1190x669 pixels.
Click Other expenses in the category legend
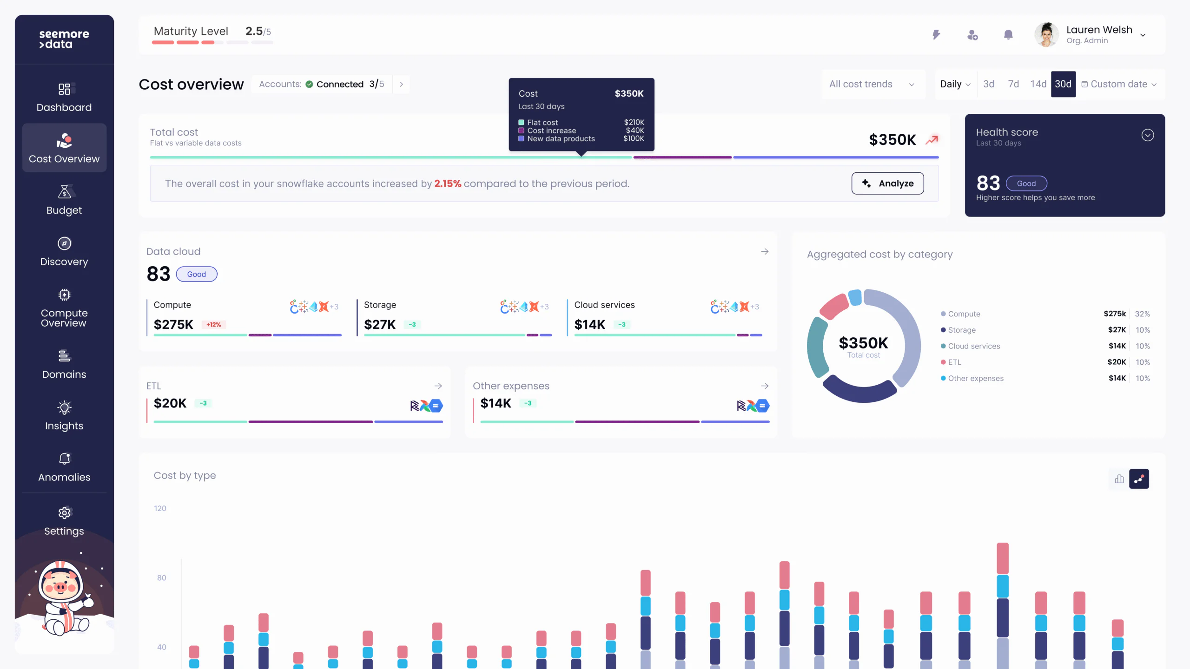[x=976, y=379]
